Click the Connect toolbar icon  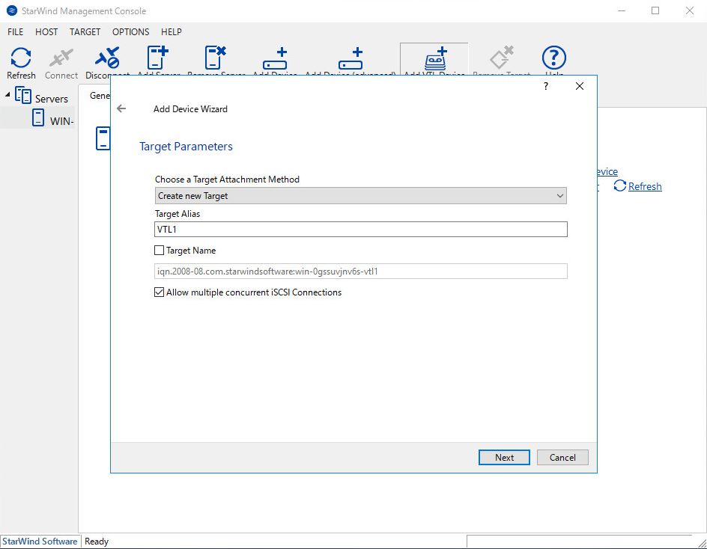(x=61, y=58)
